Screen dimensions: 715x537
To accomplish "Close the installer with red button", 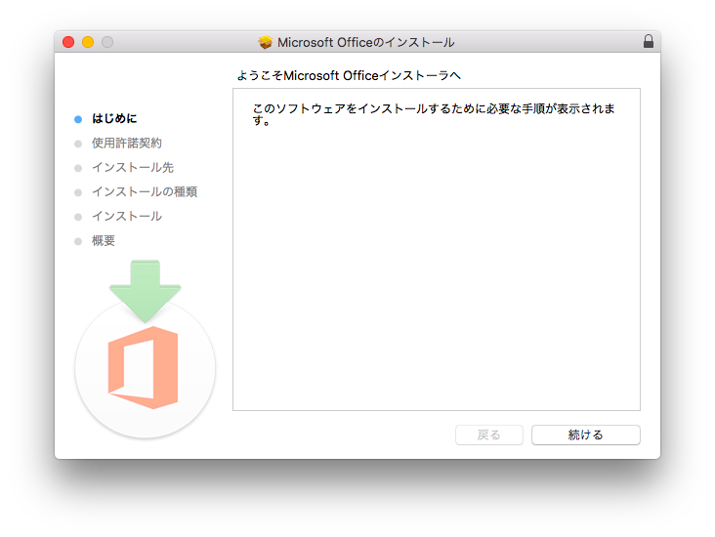I will [68, 42].
